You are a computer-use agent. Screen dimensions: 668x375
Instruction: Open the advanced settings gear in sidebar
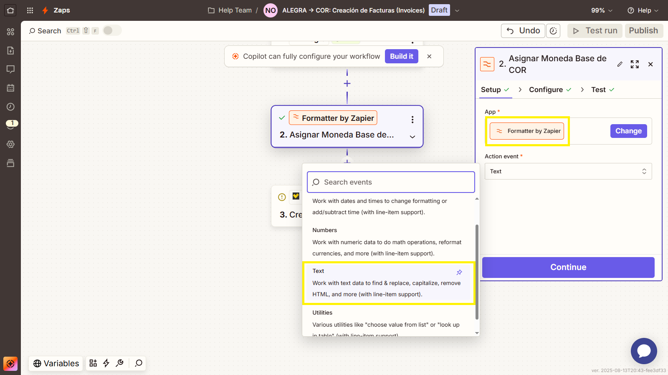tap(10, 144)
